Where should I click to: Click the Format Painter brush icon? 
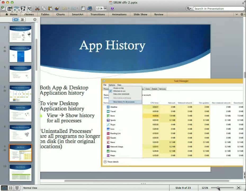[x=57, y=8]
